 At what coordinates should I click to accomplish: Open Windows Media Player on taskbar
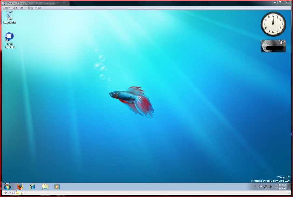[x=57, y=187]
